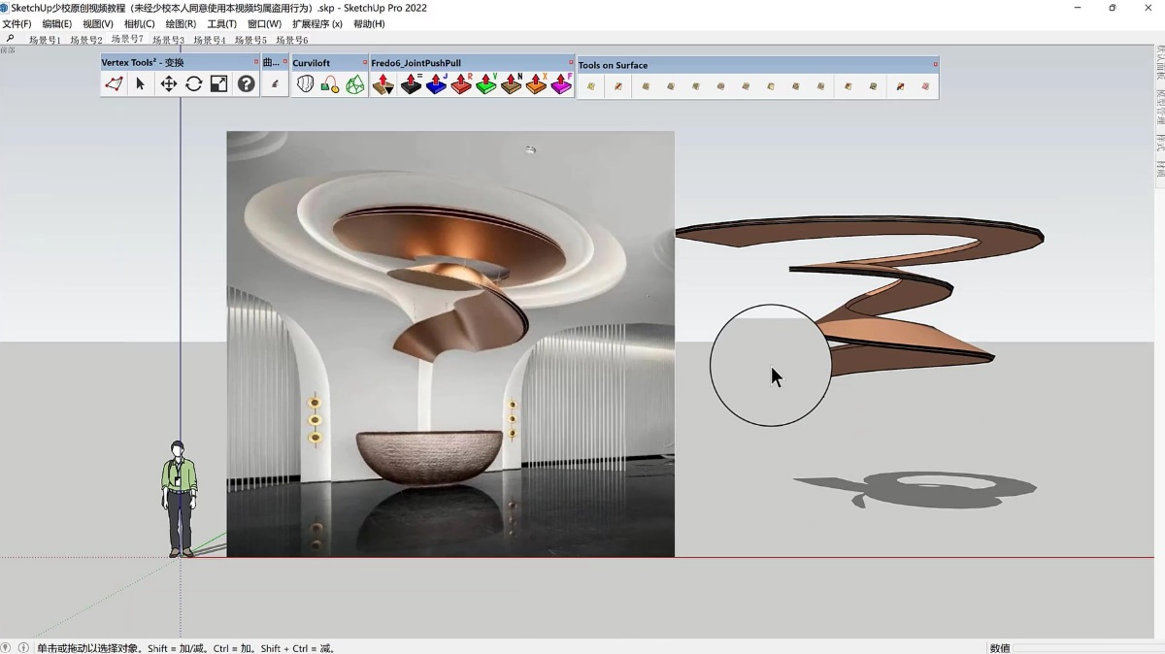Viewport: 1165px width, 654px height.
Task: Close the 曲... toolbar
Action: (x=285, y=62)
